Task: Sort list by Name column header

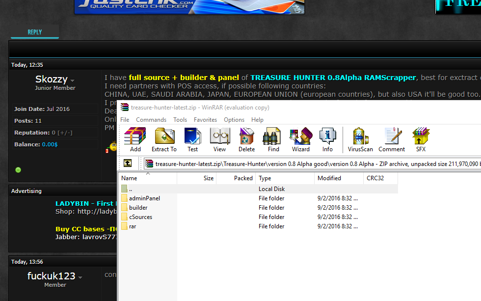Action: tap(148, 178)
